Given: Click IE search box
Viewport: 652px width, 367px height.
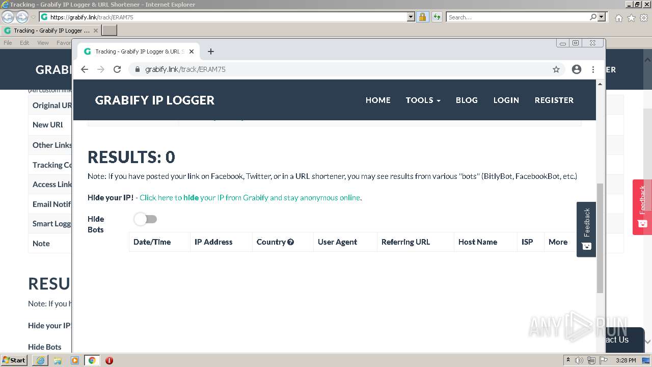Looking at the screenshot, I should point(518,17).
